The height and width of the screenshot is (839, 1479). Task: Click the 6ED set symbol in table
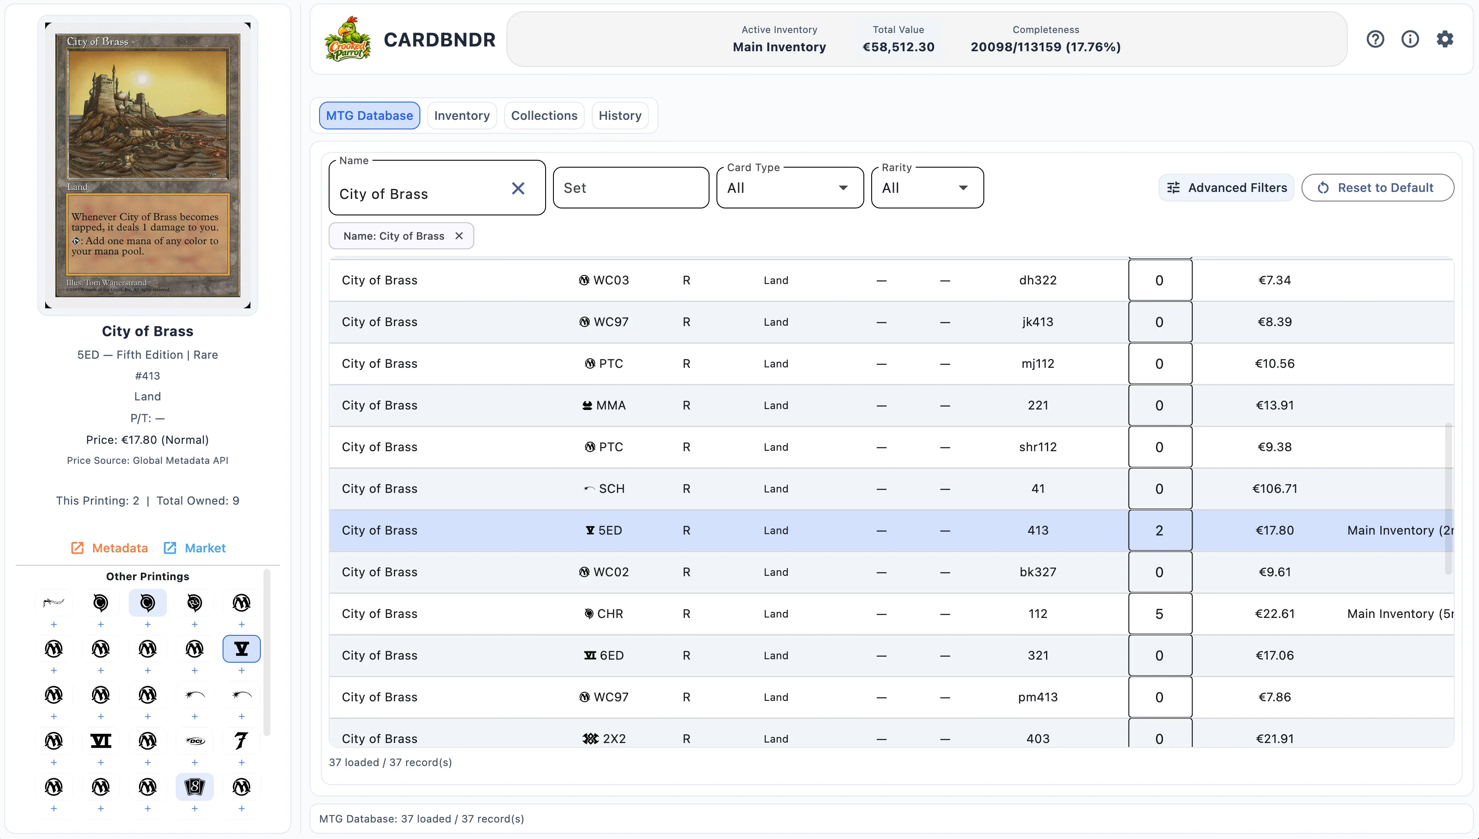[590, 656]
